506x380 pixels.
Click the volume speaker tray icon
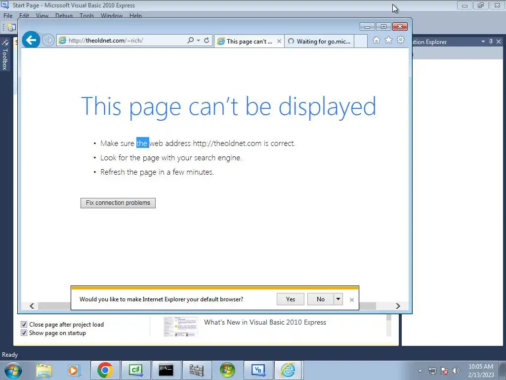(x=456, y=371)
